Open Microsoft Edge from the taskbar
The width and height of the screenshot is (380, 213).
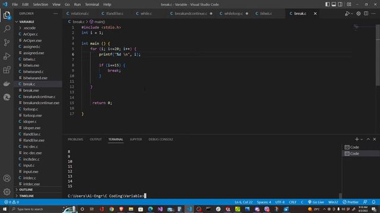coord(150,209)
